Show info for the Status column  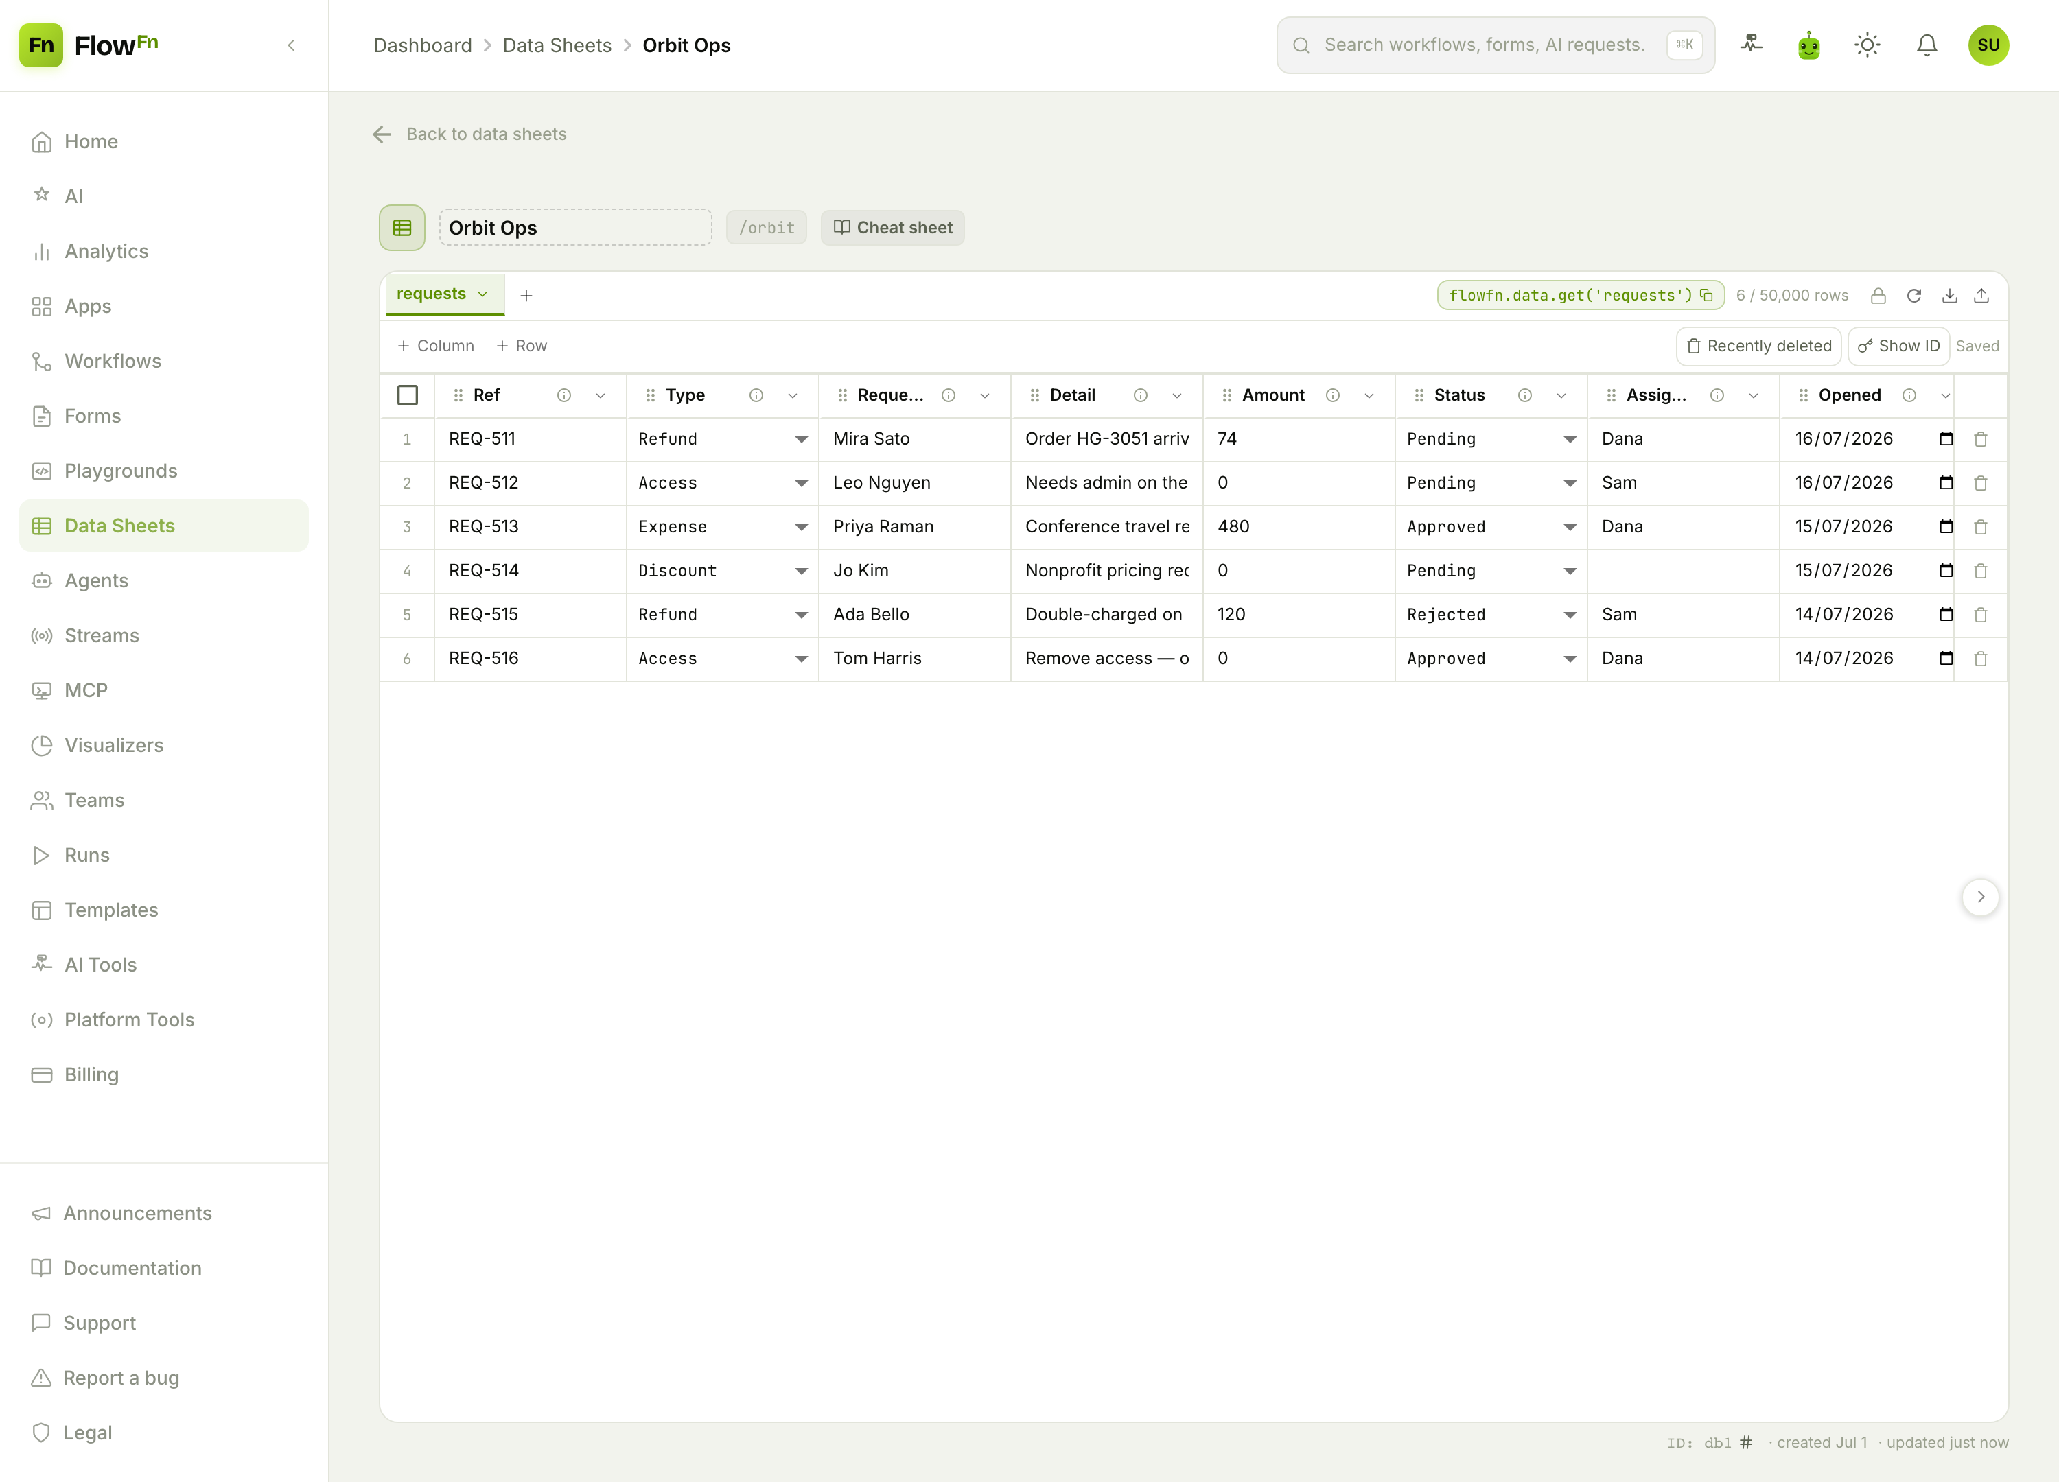[1525, 396]
